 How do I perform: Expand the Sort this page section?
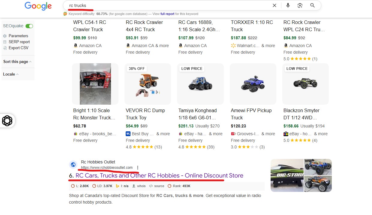pos(17,62)
